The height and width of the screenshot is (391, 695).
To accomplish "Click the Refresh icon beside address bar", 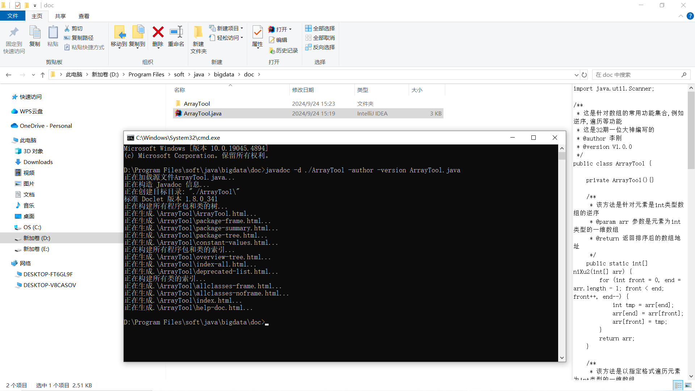I will coord(584,75).
